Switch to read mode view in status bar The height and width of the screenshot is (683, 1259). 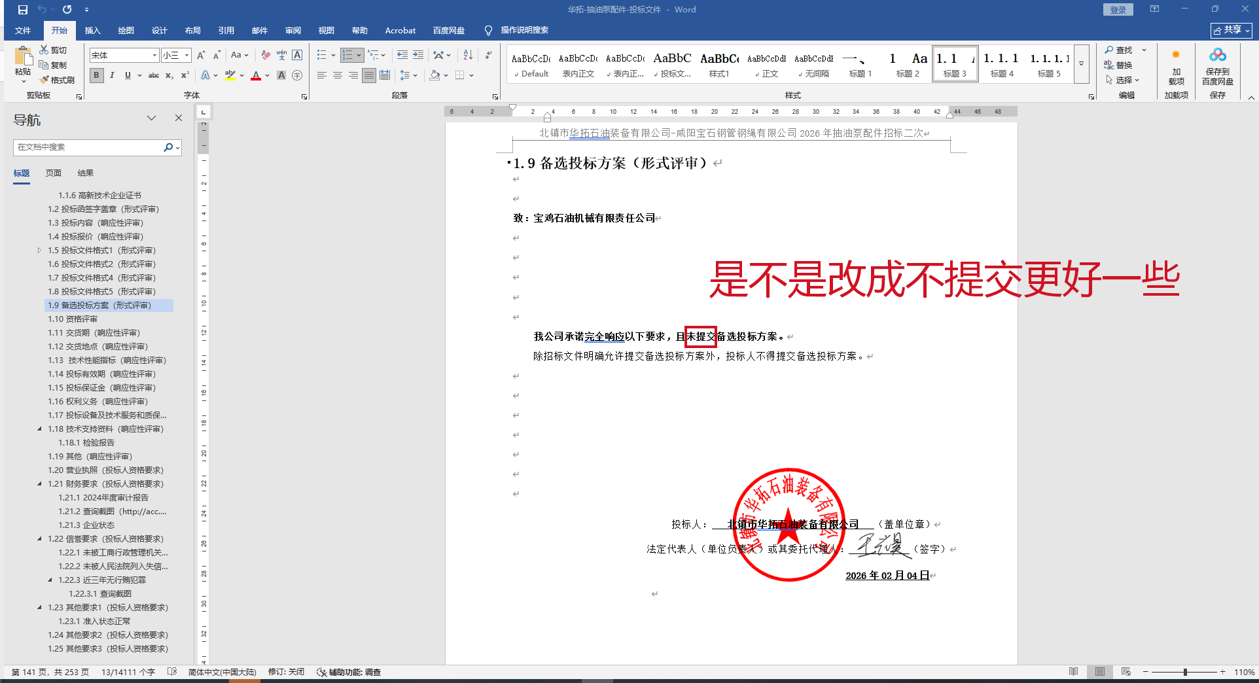tap(1073, 672)
